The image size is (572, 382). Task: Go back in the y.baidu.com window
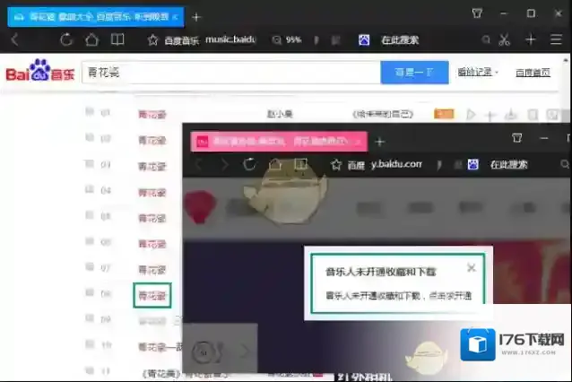click(x=198, y=165)
